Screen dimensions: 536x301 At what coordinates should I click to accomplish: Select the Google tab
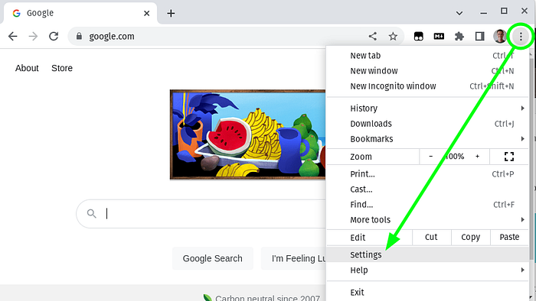coord(80,13)
